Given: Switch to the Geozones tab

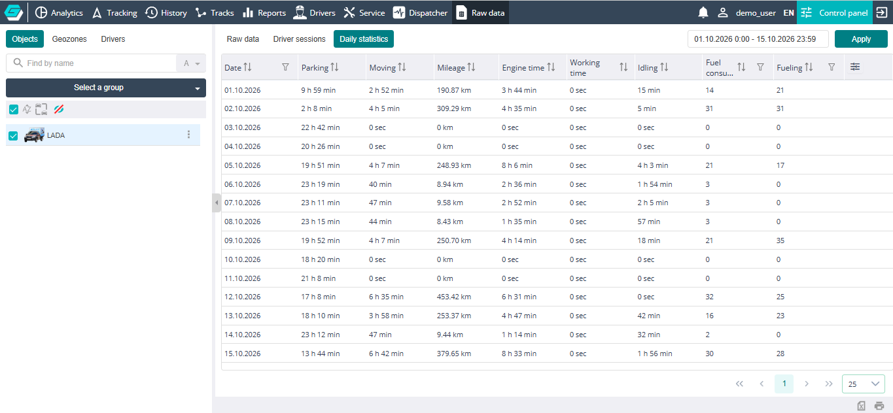Looking at the screenshot, I should pyautogui.click(x=69, y=39).
